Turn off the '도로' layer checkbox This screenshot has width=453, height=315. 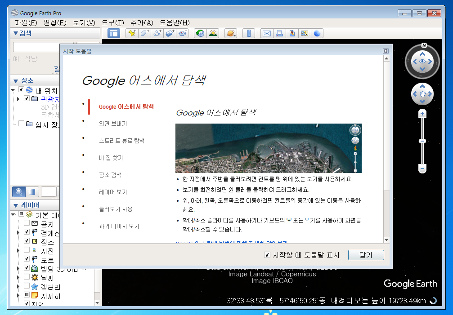point(27,259)
